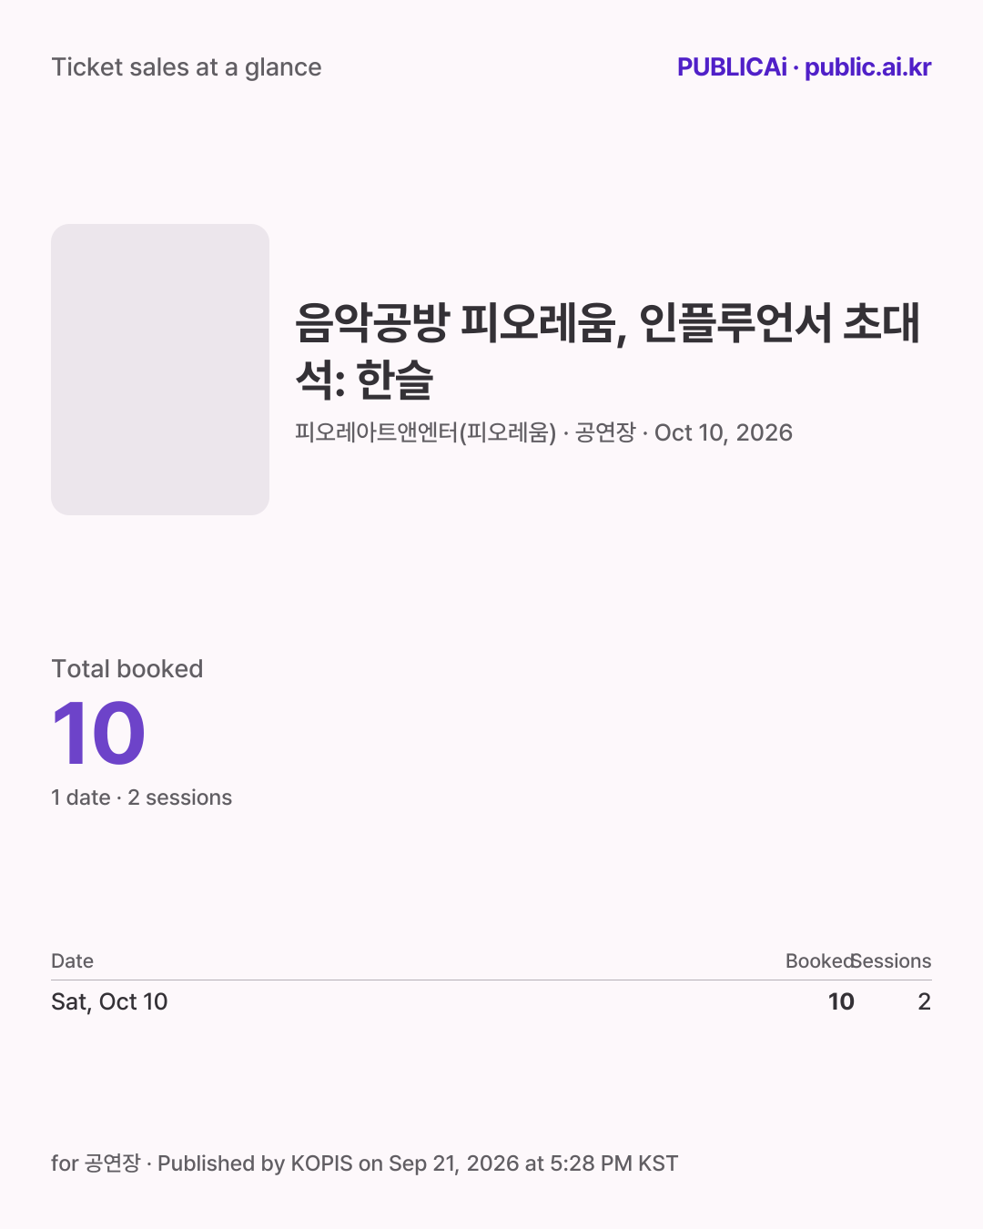Sort by the Sessions column header
The height and width of the screenshot is (1229, 983).
tap(892, 961)
